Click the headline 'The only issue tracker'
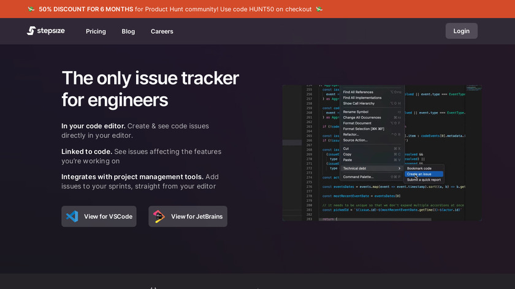The height and width of the screenshot is (289, 515). point(150,78)
